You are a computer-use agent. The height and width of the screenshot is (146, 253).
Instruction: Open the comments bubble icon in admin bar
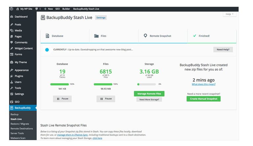click(x=37, y=9)
